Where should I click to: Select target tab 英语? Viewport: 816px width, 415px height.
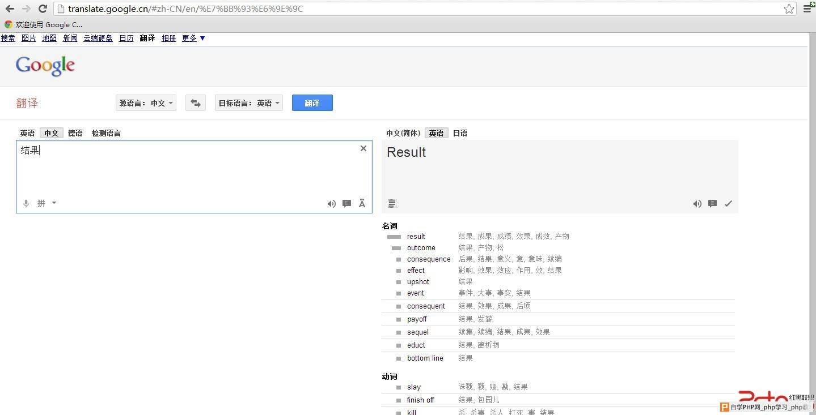[x=437, y=133]
